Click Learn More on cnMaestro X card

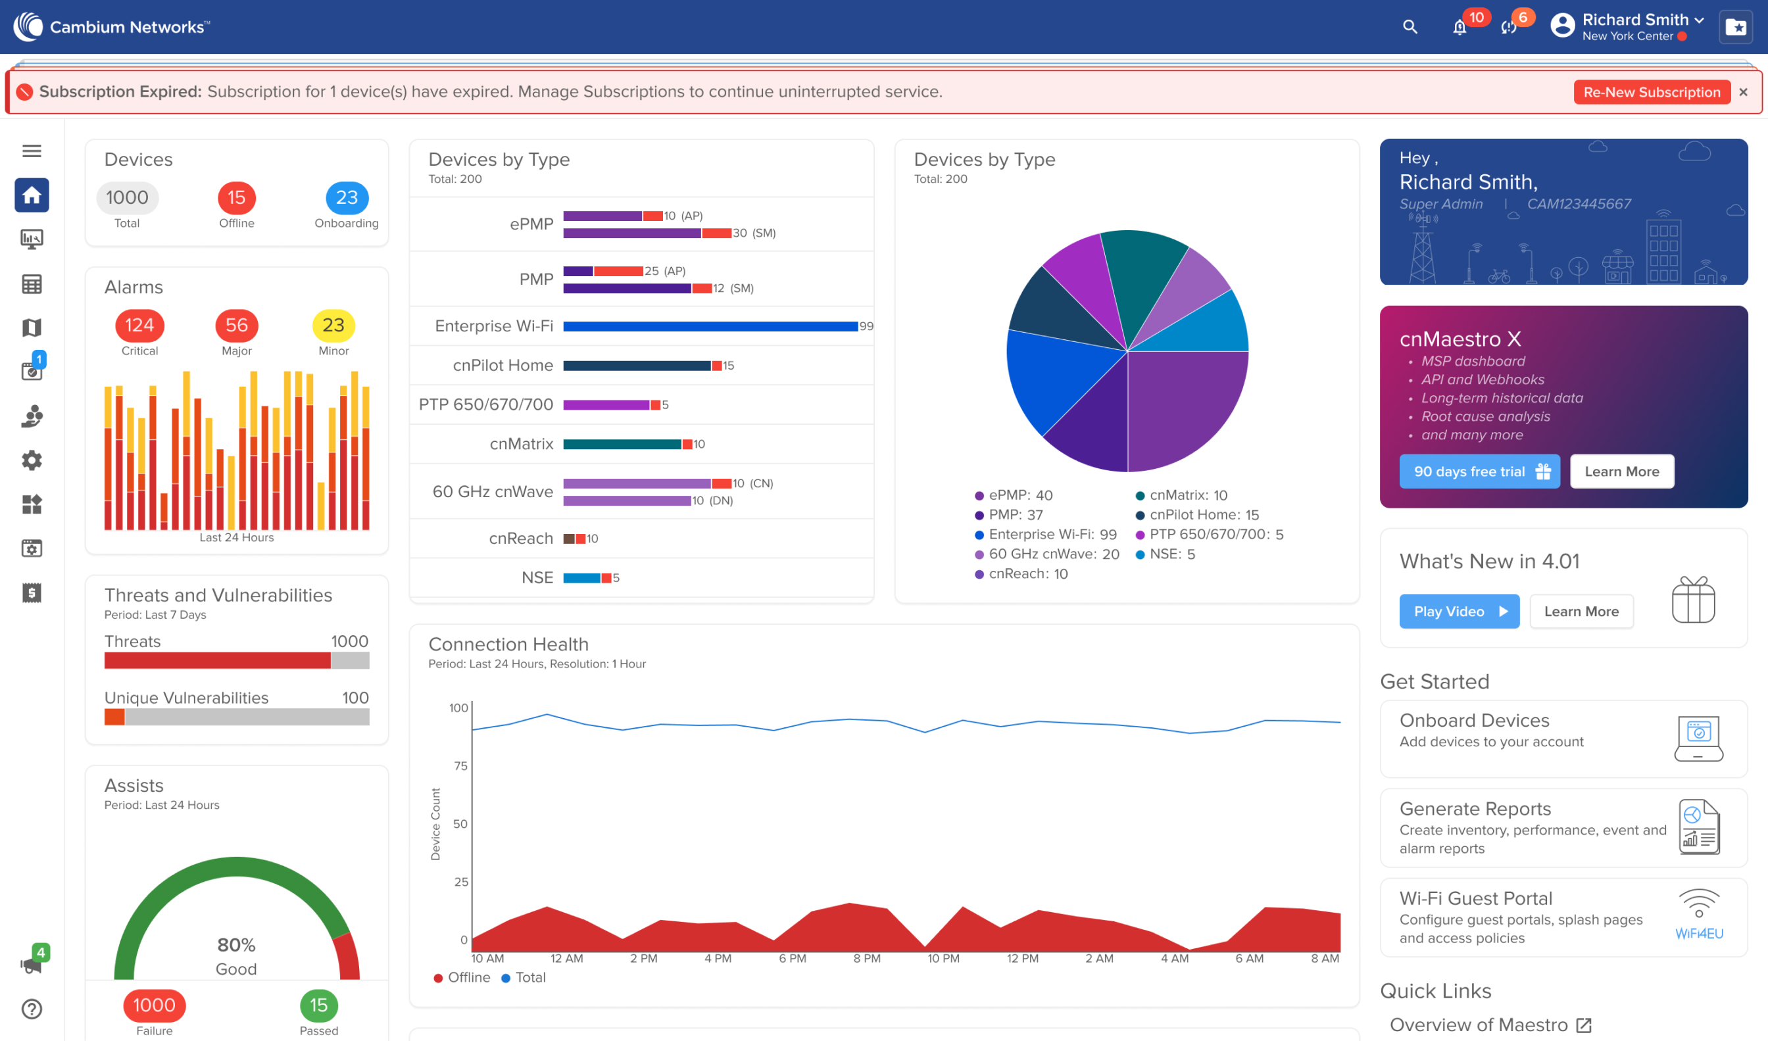click(1622, 472)
